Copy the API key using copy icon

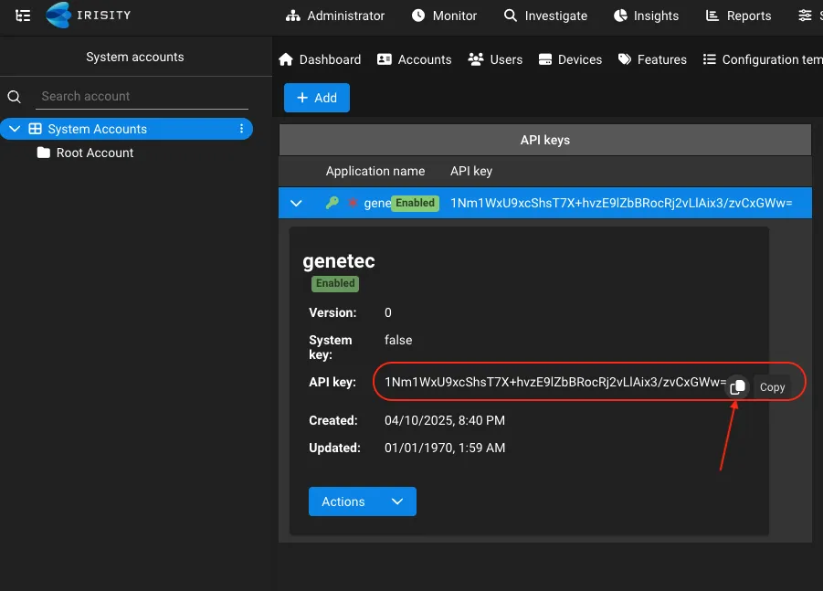pos(737,386)
